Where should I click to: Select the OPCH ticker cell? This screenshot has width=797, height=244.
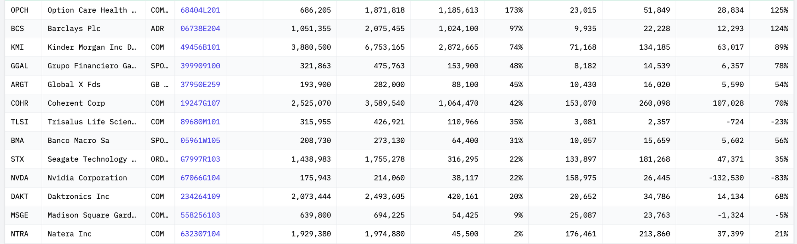point(24,10)
